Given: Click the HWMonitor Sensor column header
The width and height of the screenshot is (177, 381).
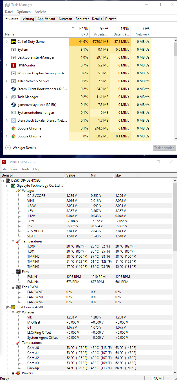Looking at the screenshot, I should pos(32,175).
